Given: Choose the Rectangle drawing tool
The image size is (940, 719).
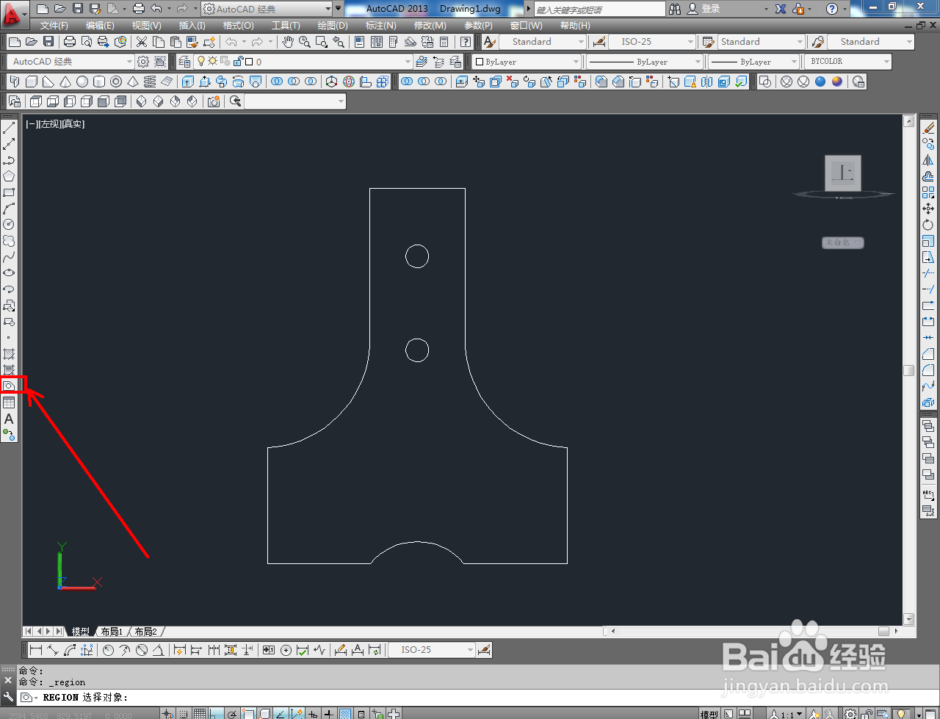Looking at the screenshot, I should click(x=9, y=192).
